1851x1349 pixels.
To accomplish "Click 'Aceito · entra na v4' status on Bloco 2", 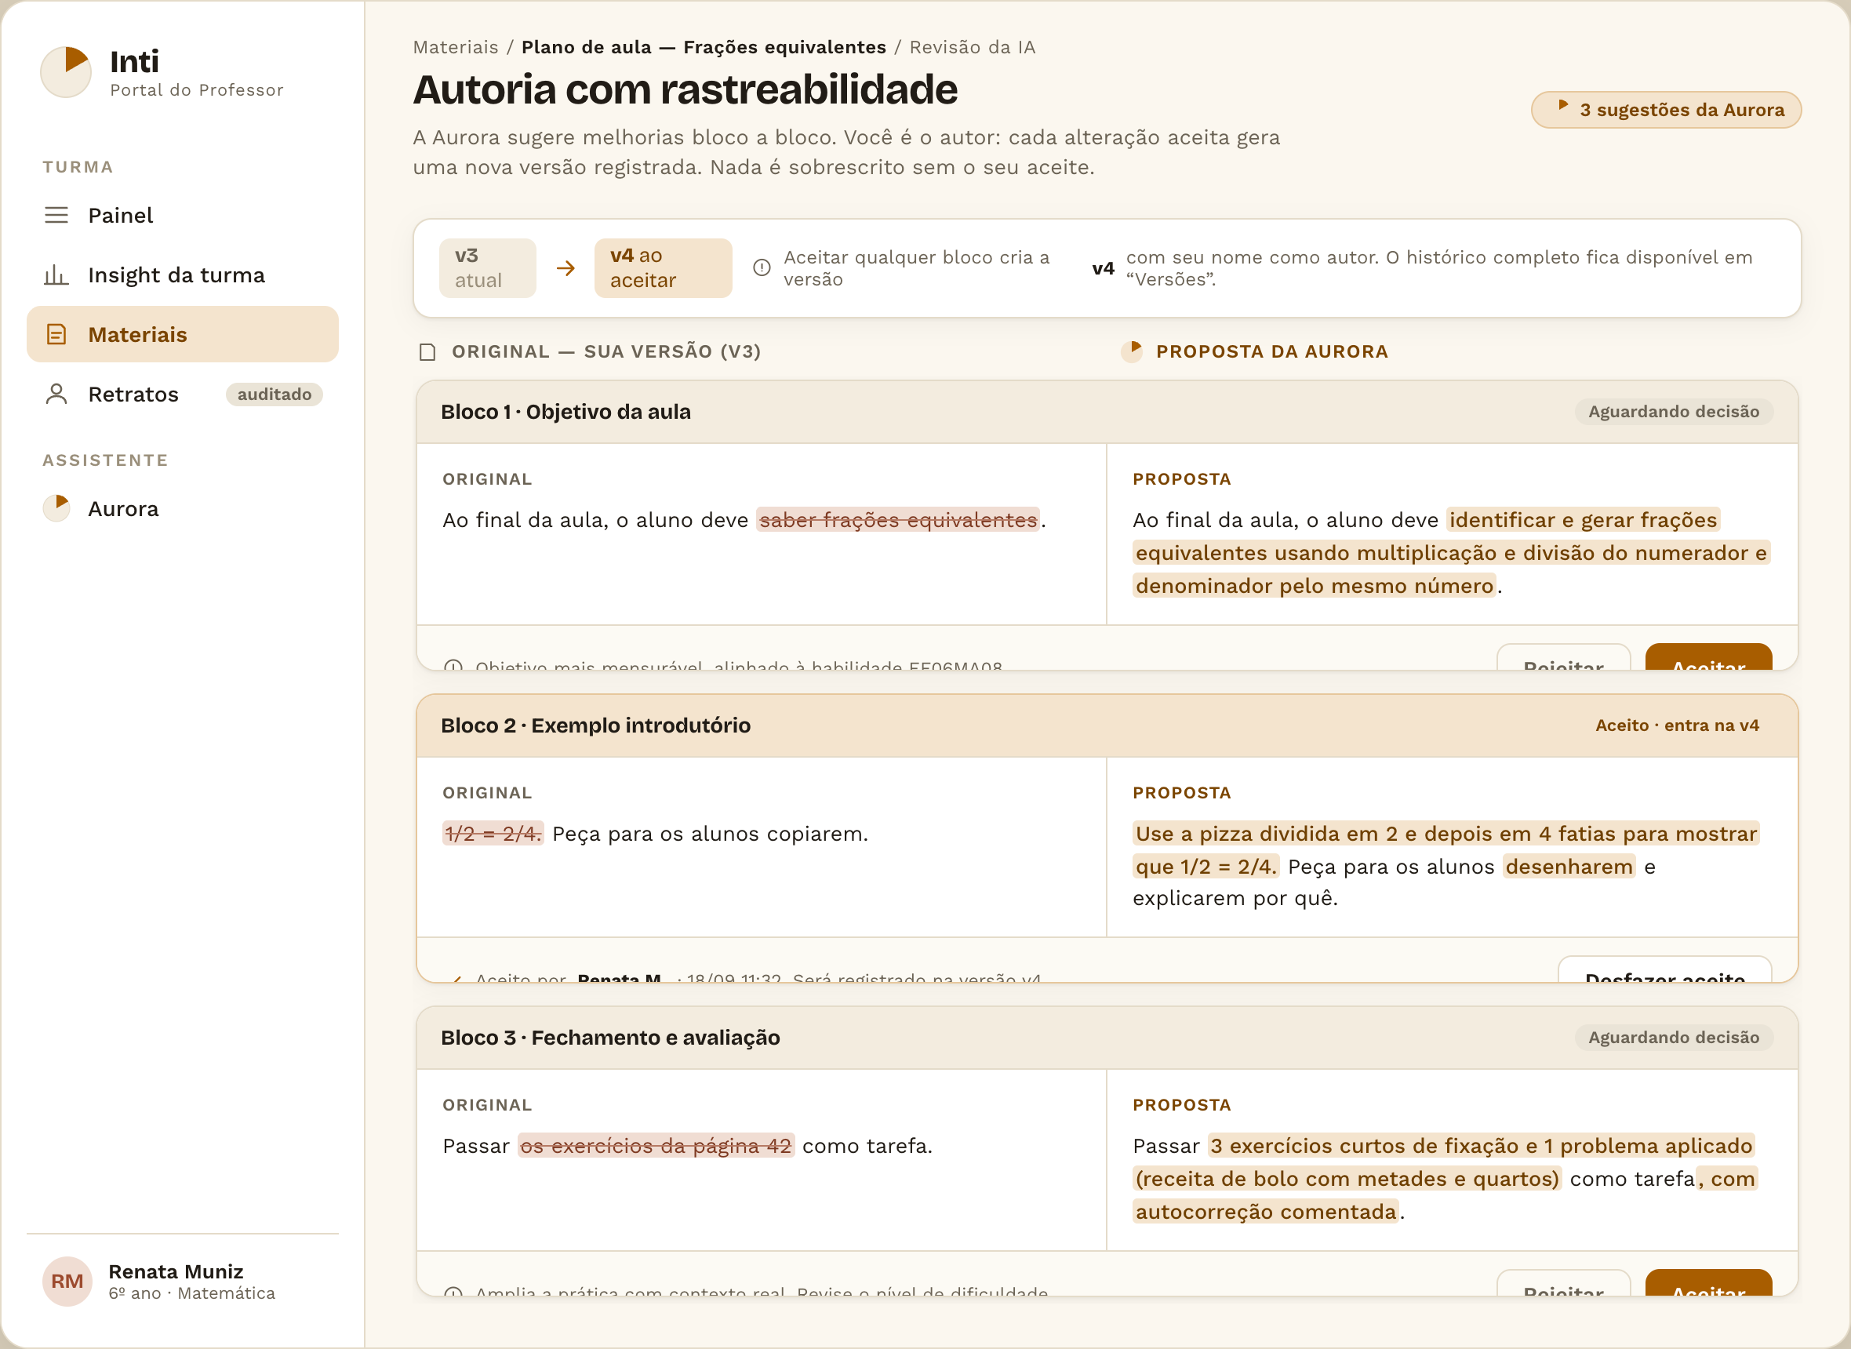I will [x=1677, y=725].
